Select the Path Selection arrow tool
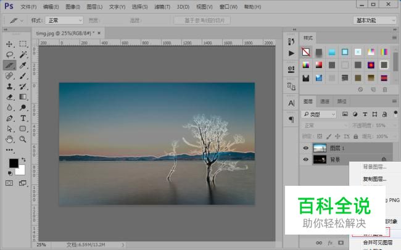The image size is (401, 250). click(x=9, y=129)
